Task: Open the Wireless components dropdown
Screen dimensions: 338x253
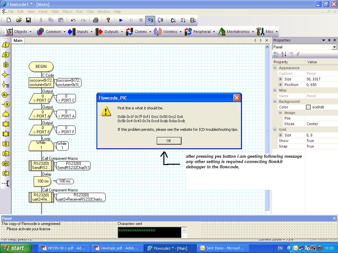Action: [x=168, y=32]
